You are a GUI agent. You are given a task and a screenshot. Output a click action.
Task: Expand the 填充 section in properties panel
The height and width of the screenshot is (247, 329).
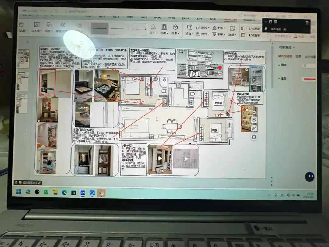[282, 65]
